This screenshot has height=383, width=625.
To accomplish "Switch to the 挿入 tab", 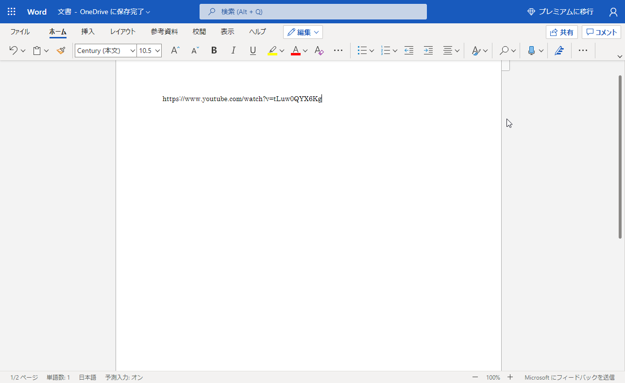I will pos(88,32).
